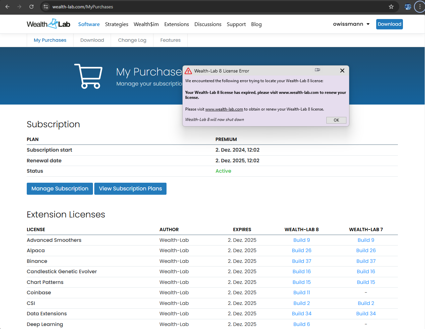Open Build 26 for Alpaca under Wealth-Lab 8
Screen dimensions: 425x329
point(301,251)
